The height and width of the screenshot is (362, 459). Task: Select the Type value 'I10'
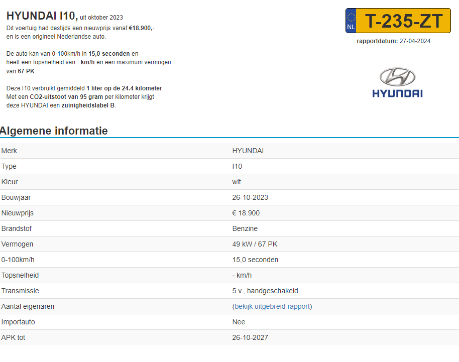(237, 166)
